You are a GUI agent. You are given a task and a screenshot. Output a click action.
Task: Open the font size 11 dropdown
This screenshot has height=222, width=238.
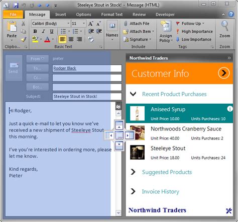pyautogui.click(x=84, y=24)
